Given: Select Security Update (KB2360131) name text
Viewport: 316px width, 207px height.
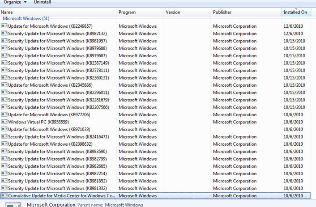Looking at the screenshot, I should click(x=59, y=78).
